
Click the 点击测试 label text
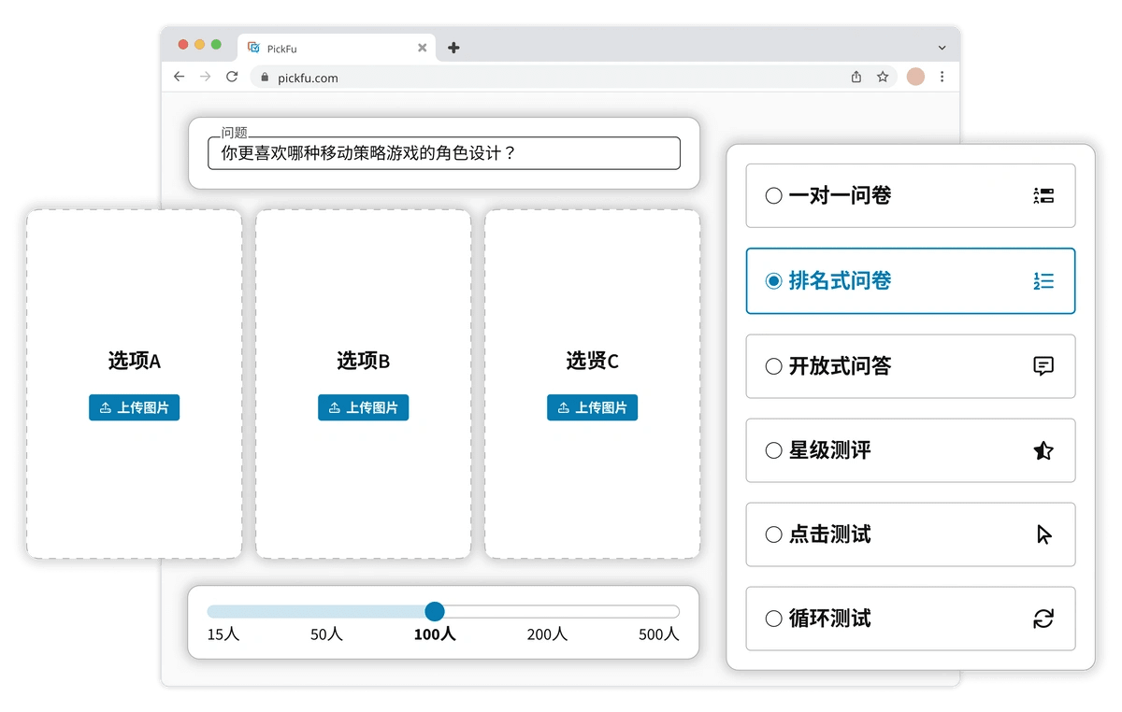pos(829,534)
